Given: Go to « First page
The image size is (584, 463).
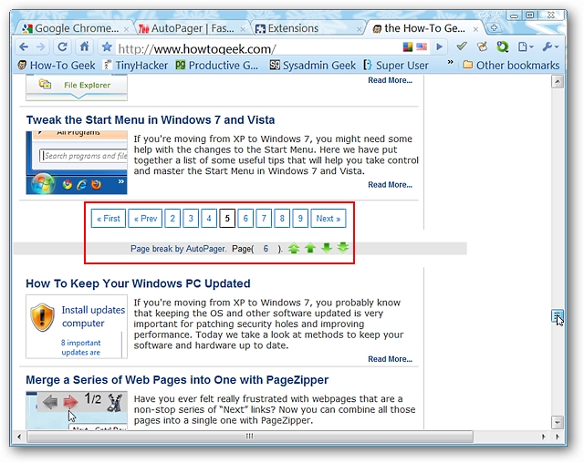Looking at the screenshot, I should pos(109,219).
